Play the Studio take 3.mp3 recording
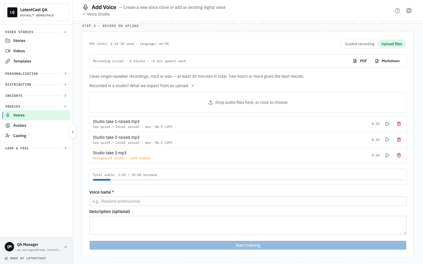The width and height of the screenshot is (423, 264). [x=387, y=155]
